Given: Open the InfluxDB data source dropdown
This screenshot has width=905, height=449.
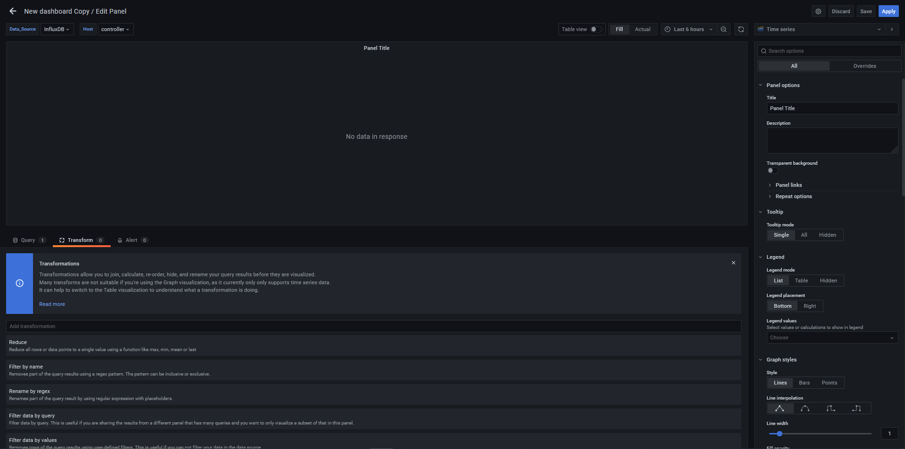Looking at the screenshot, I should (x=57, y=29).
